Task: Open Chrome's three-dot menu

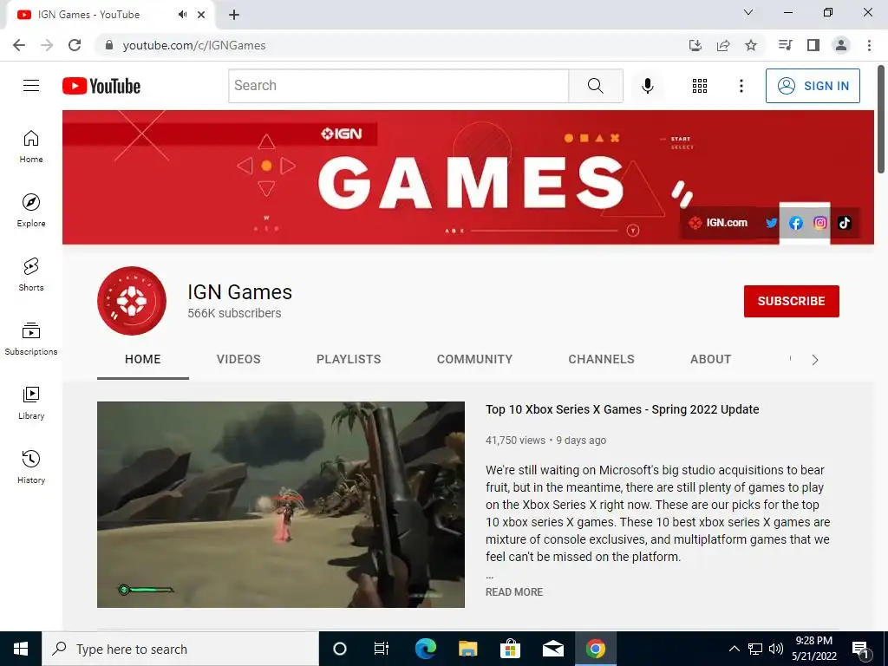Action: pos(869,45)
